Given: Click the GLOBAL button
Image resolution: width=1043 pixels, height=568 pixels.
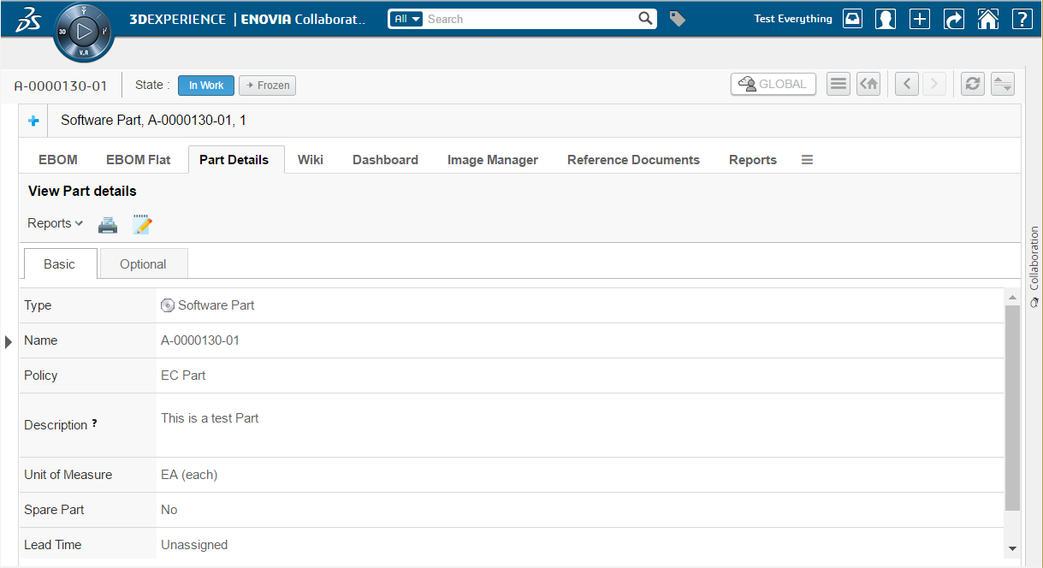Looking at the screenshot, I should 773,84.
